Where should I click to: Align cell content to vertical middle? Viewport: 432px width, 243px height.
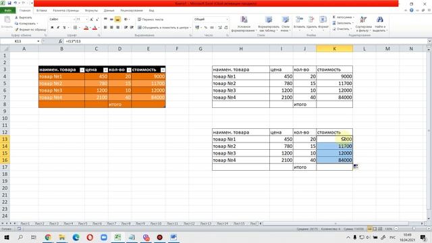tap(111, 20)
